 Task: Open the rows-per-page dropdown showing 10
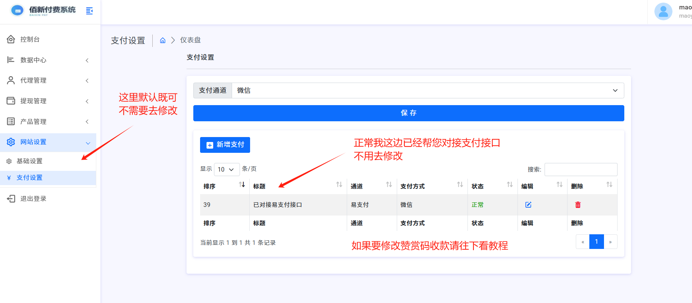(x=226, y=169)
